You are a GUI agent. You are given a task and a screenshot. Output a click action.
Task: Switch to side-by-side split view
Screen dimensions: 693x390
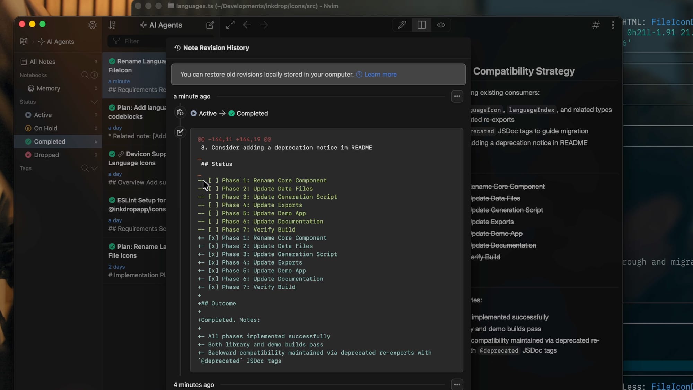click(x=421, y=25)
